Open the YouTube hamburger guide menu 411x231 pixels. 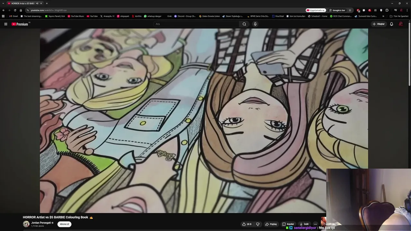(5, 24)
